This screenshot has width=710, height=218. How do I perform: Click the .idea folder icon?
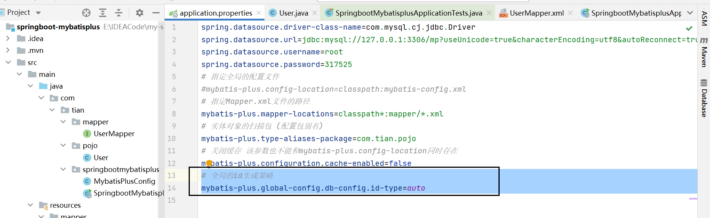click(21, 38)
